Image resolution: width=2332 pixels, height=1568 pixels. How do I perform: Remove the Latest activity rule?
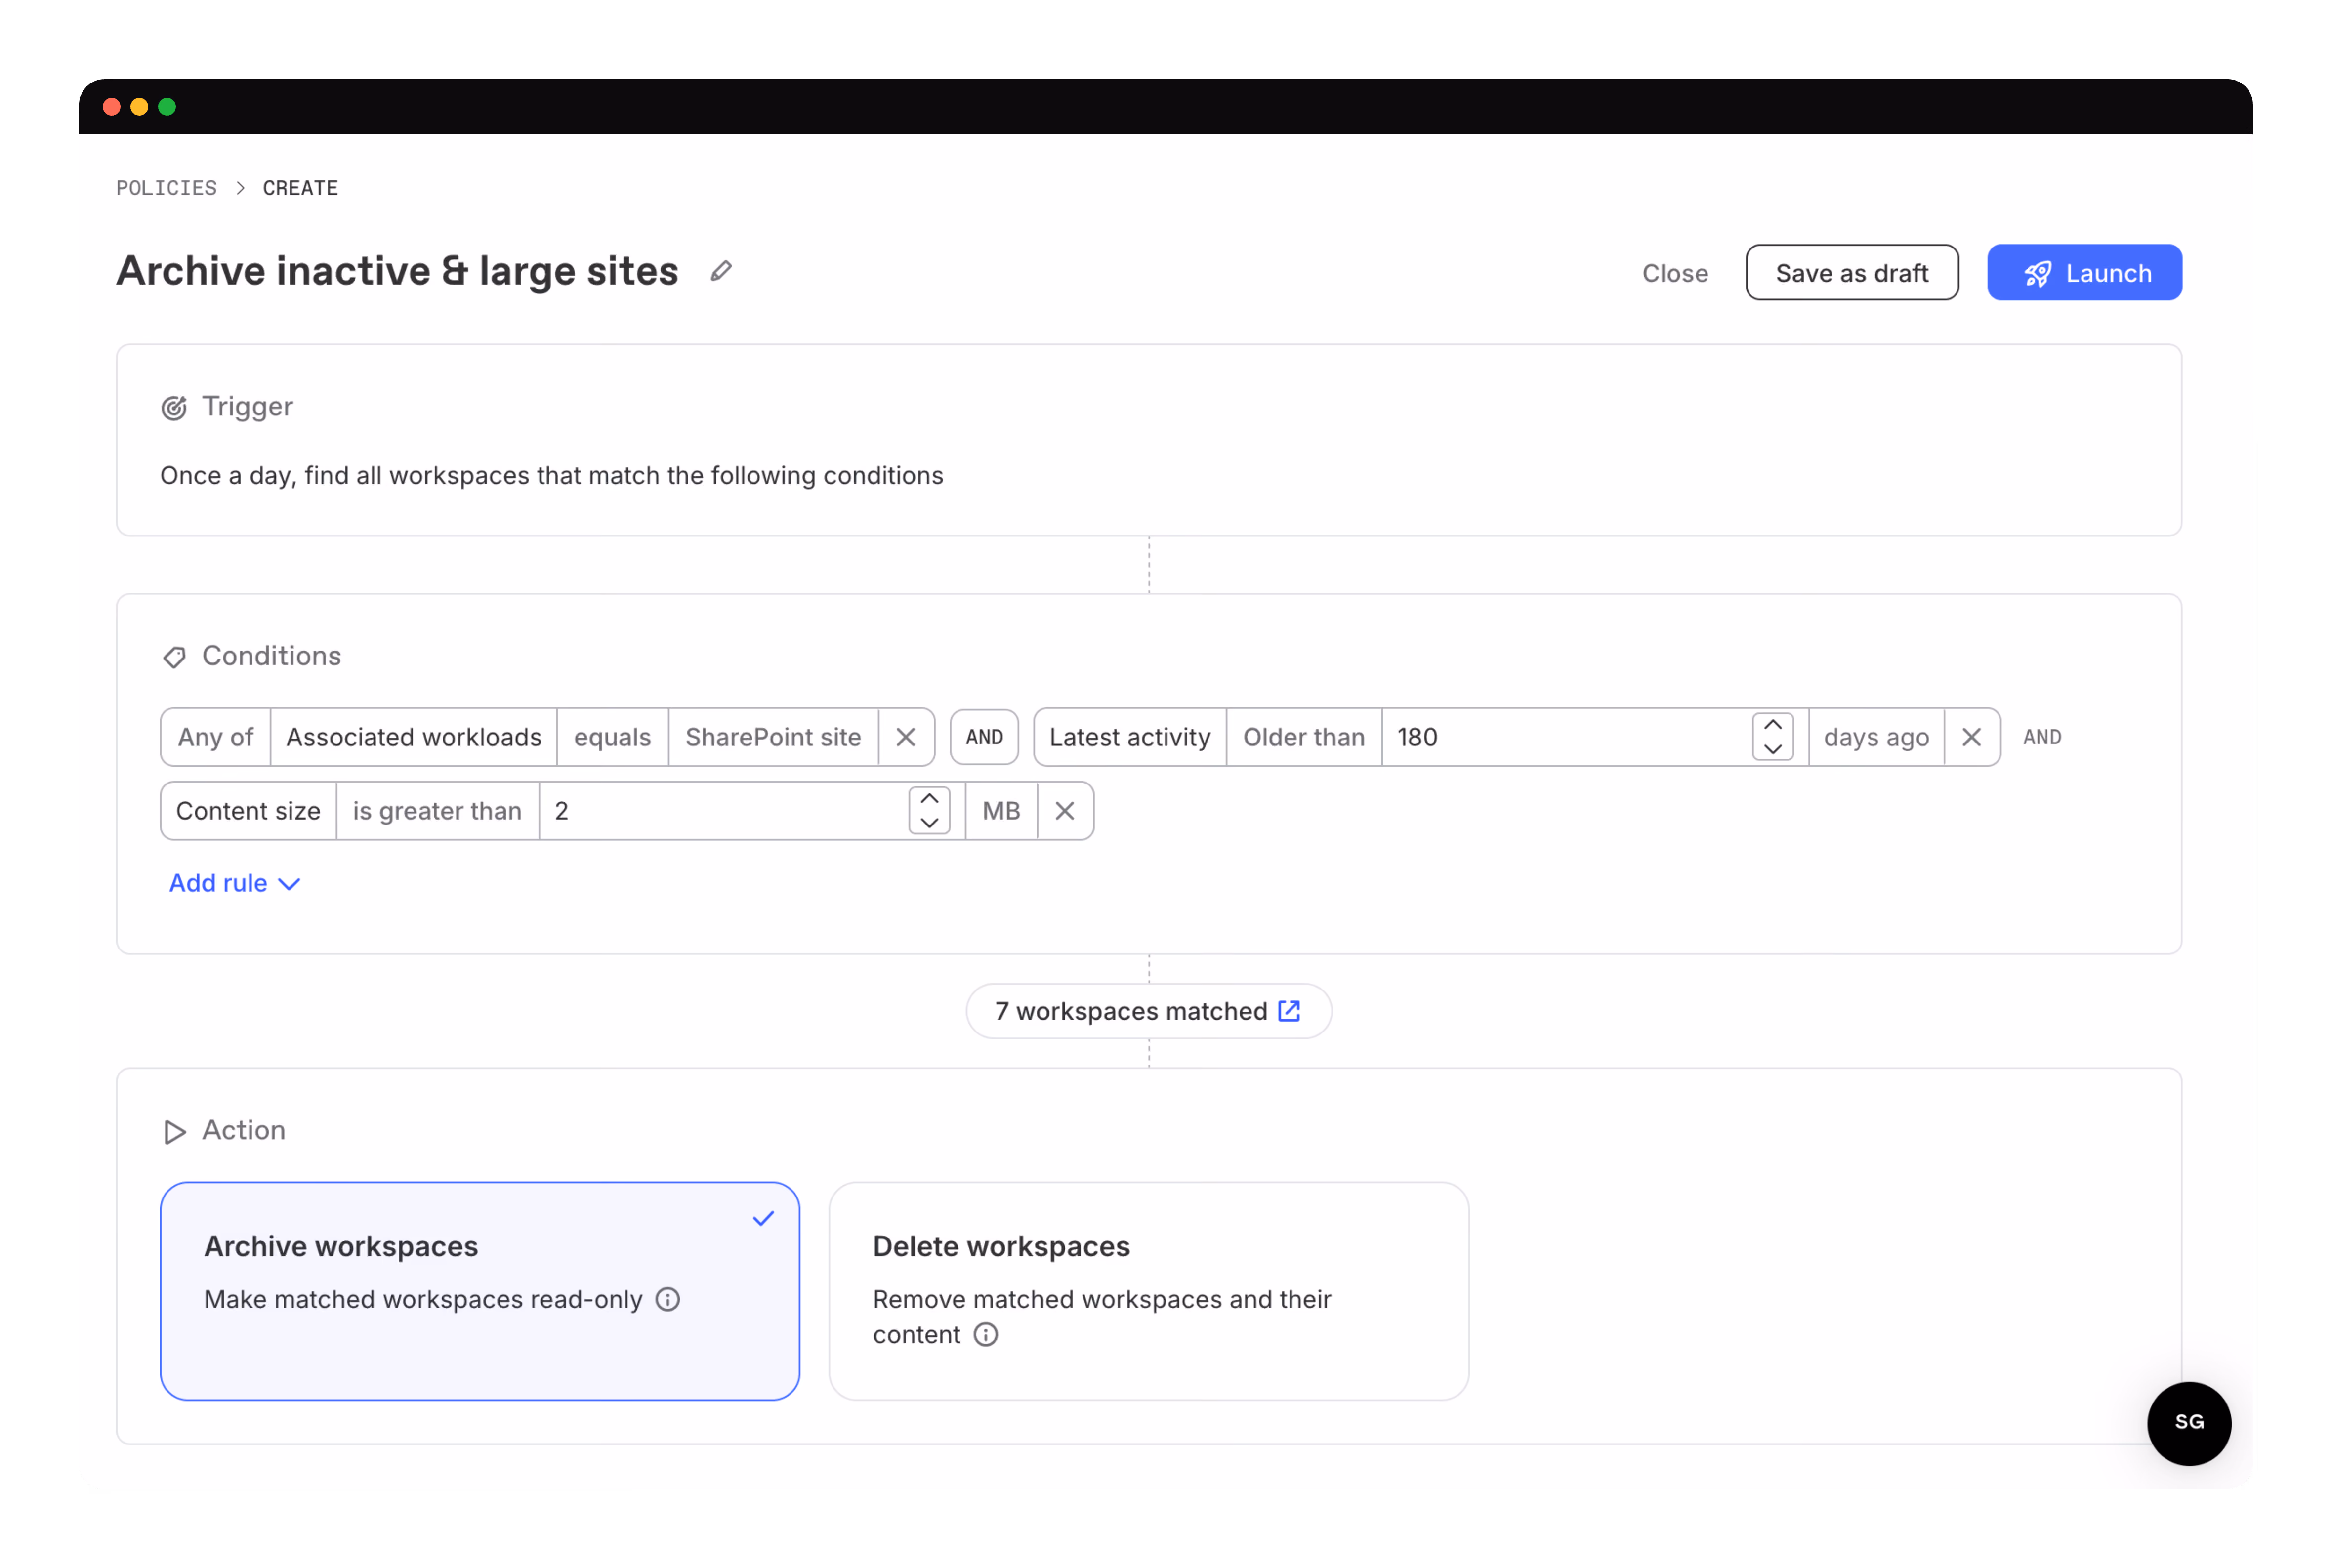click(1971, 737)
